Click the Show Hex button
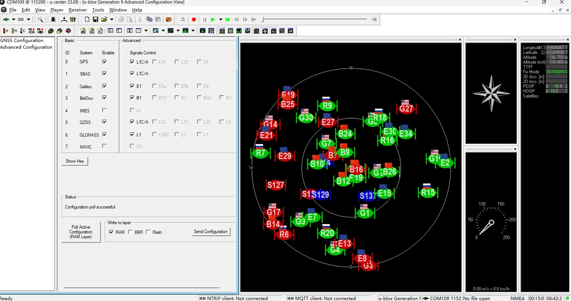The height and width of the screenshot is (301, 571). 75,161
